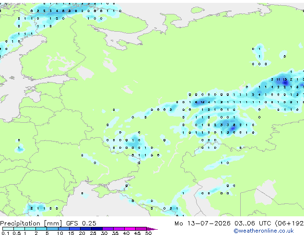Select the 5–10 mm legend swatch
Screen dimensions: 304x235
52,229
